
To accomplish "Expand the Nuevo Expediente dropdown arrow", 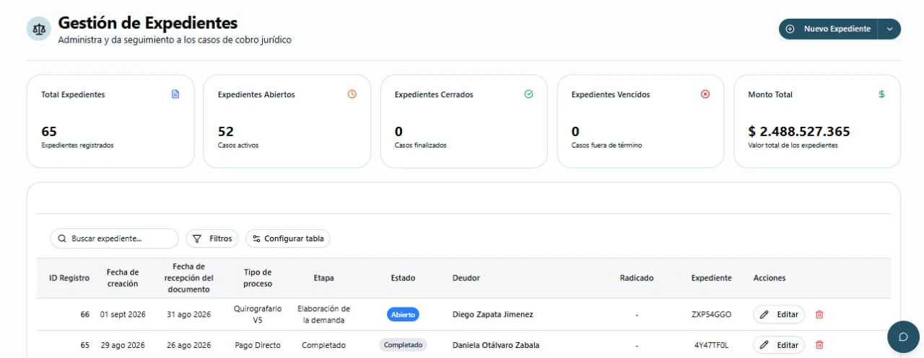I will [889, 29].
